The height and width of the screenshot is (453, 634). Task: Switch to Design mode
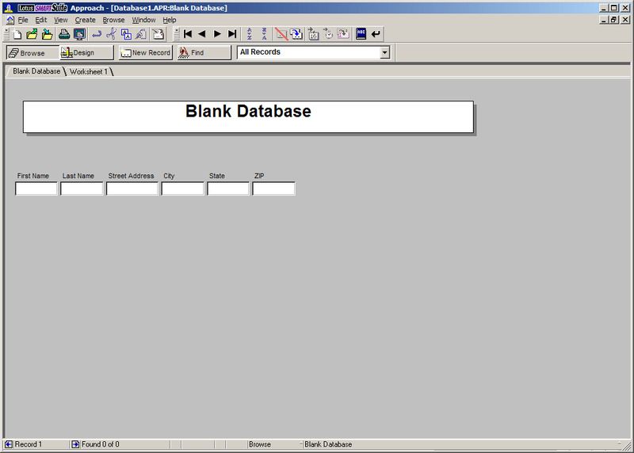coord(86,52)
